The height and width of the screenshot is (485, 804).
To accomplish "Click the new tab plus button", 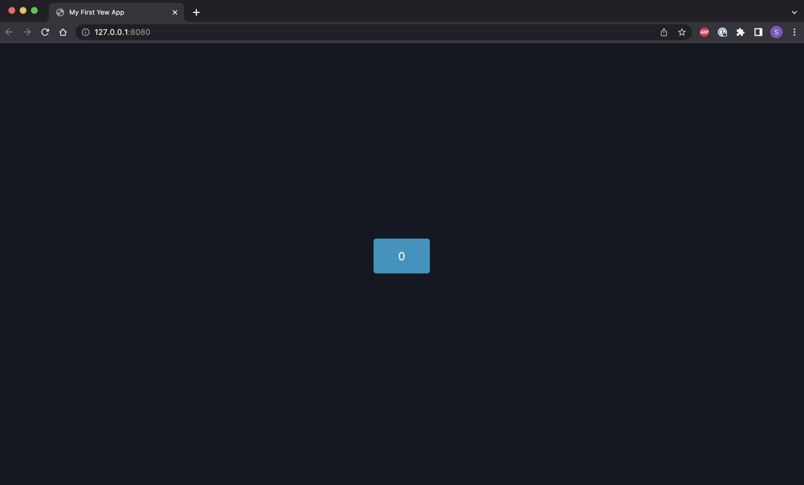I will coord(195,12).
